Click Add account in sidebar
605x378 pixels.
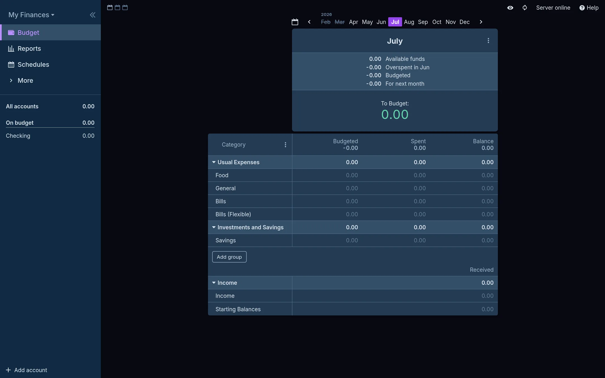click(x=27, y=370)
